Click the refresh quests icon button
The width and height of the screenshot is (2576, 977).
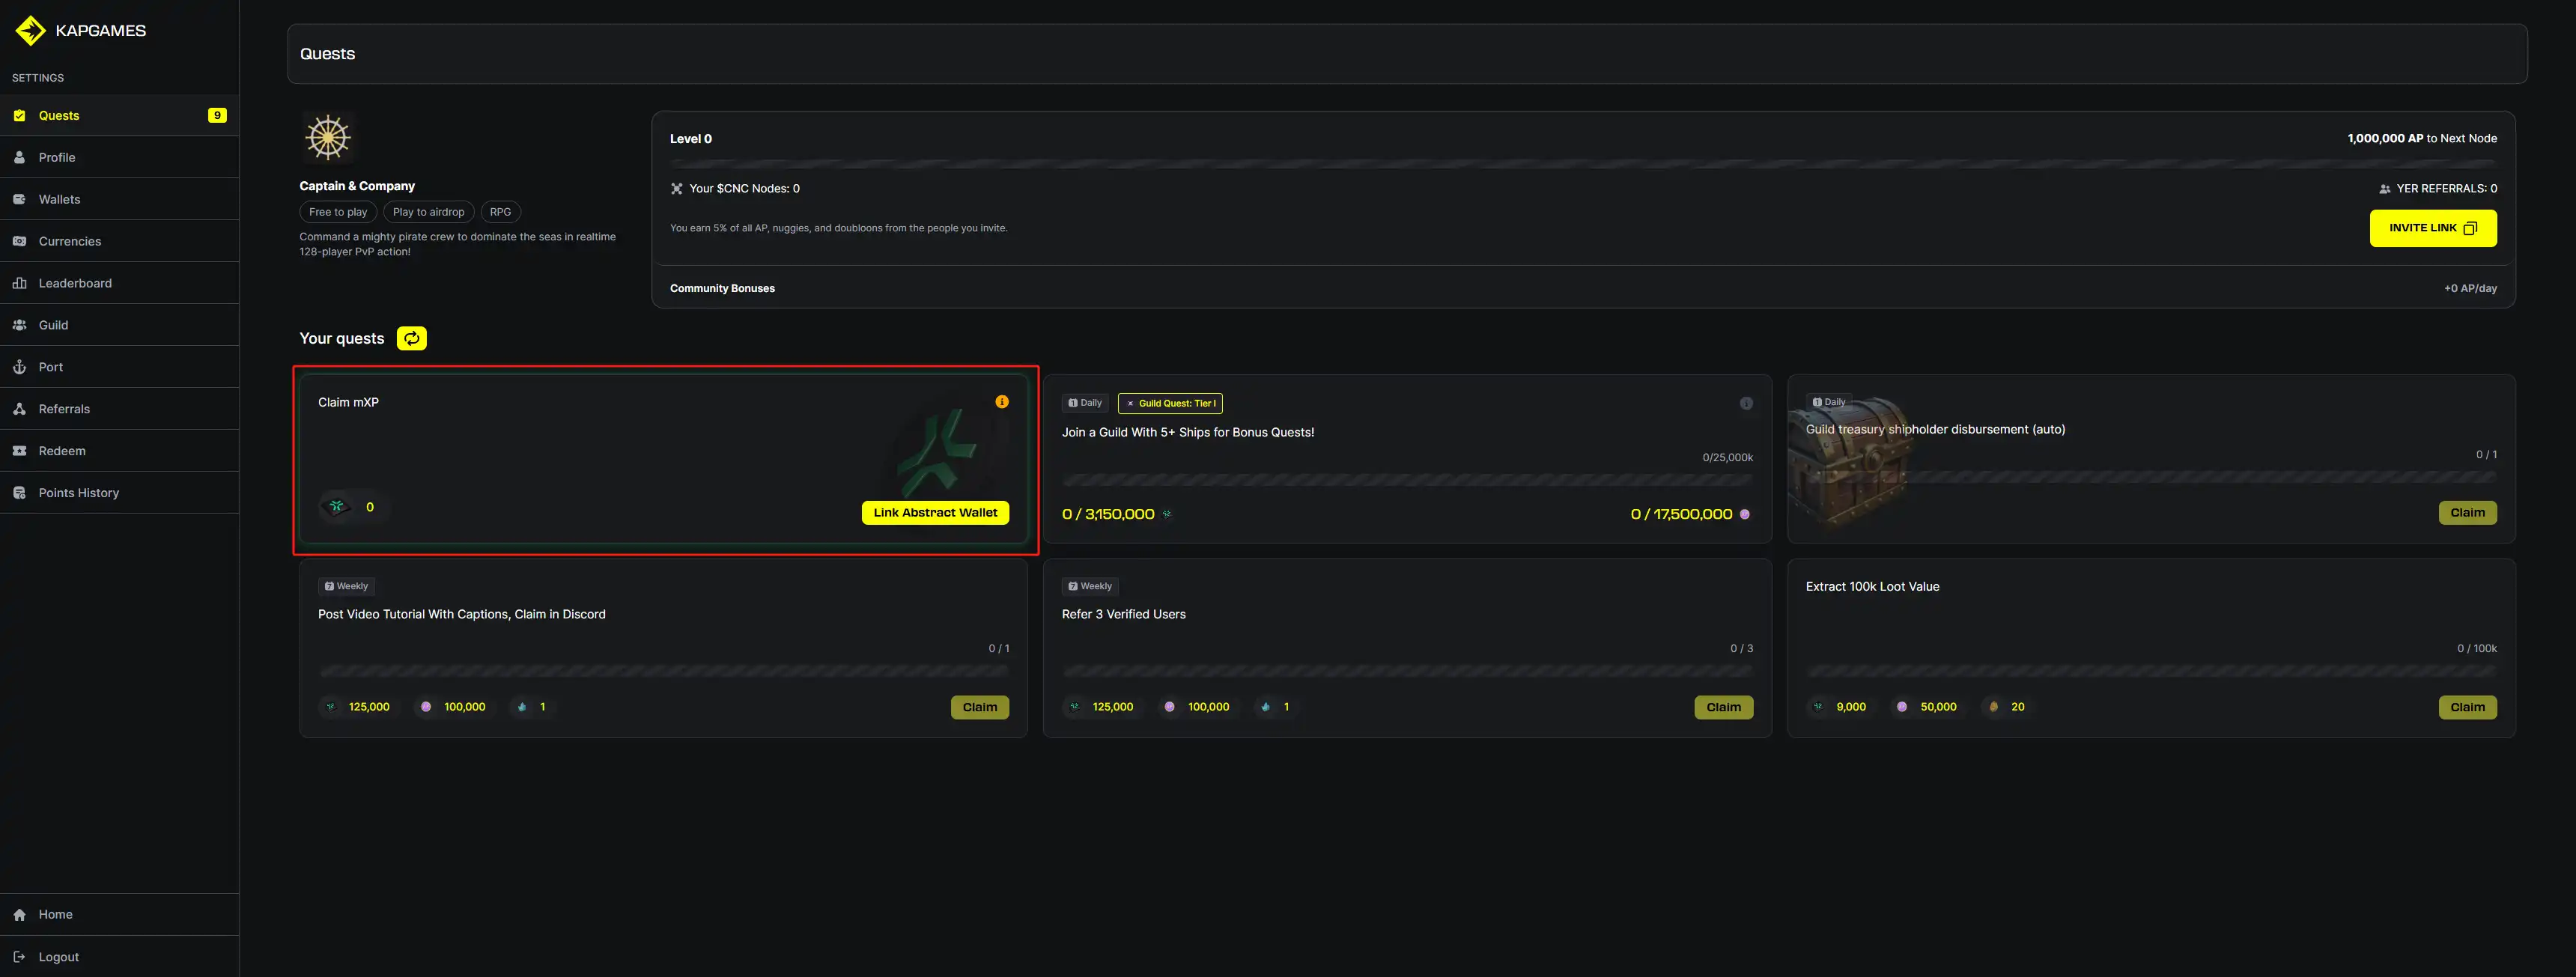pos(411,338)
